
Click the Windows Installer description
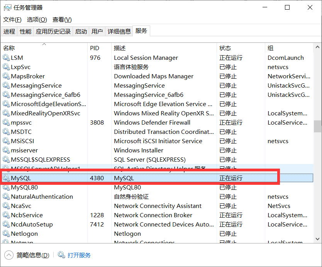(x=139, y=150)
